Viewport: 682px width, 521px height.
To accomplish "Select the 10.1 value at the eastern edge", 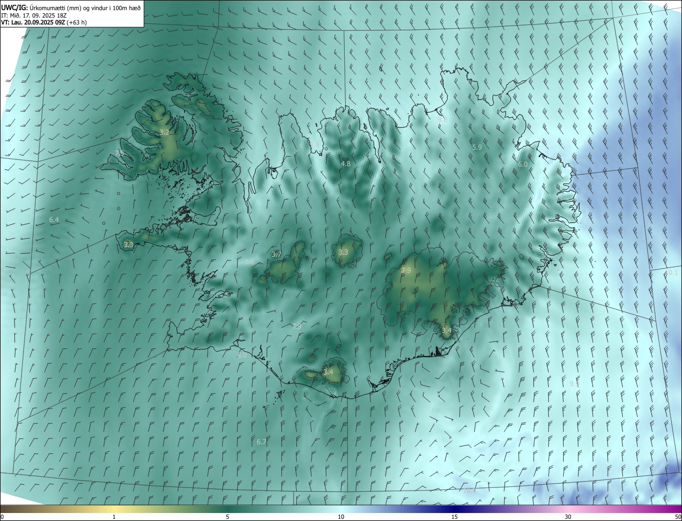I will point(671,273).
